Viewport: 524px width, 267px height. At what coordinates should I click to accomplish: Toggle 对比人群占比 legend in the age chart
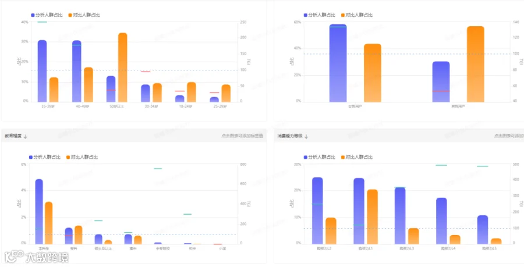point(84,15)
